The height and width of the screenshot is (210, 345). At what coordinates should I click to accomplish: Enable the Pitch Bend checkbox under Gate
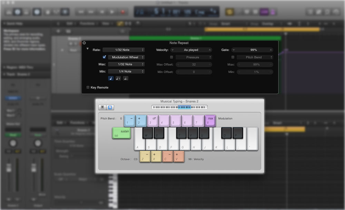click(x=233, y=57)
